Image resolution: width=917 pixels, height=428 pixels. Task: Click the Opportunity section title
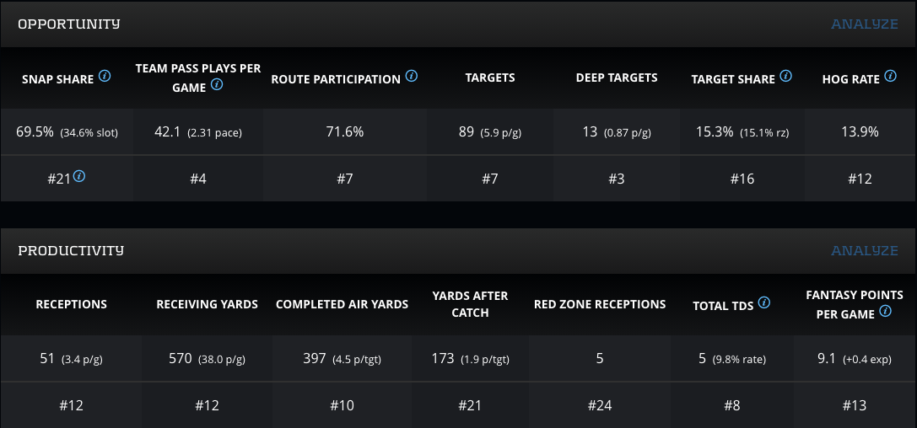[69, 24]
